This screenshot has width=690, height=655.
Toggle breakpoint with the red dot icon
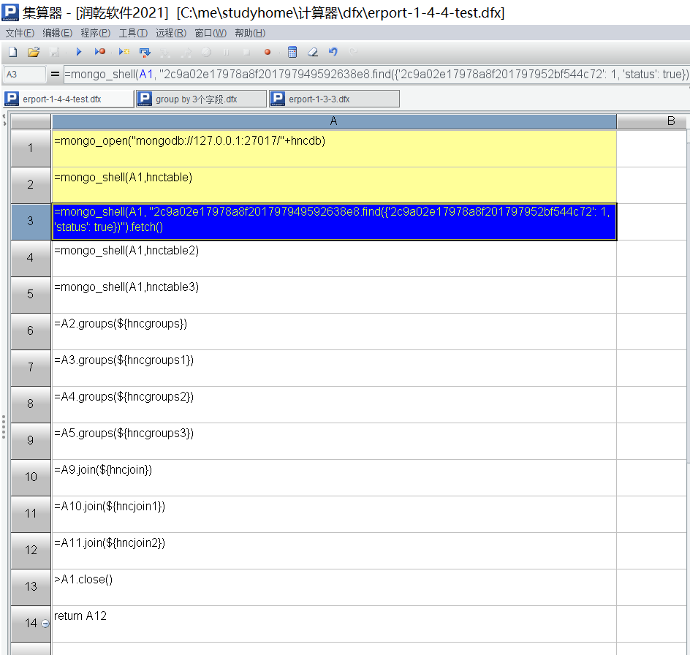point(267,53)
